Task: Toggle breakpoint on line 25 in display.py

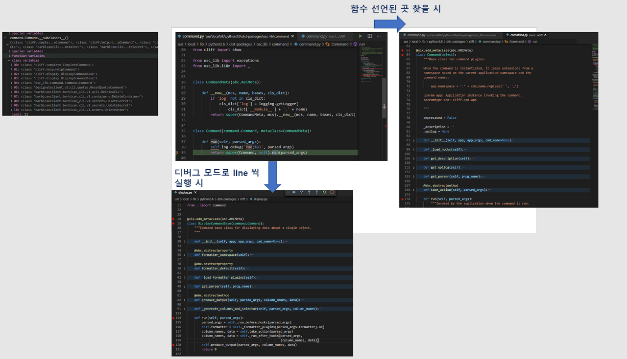Action: (x=173, y=223)
